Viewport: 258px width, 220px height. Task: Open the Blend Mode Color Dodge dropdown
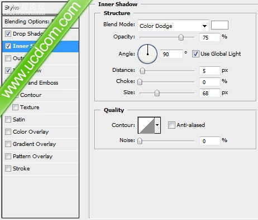pos(173,26)
